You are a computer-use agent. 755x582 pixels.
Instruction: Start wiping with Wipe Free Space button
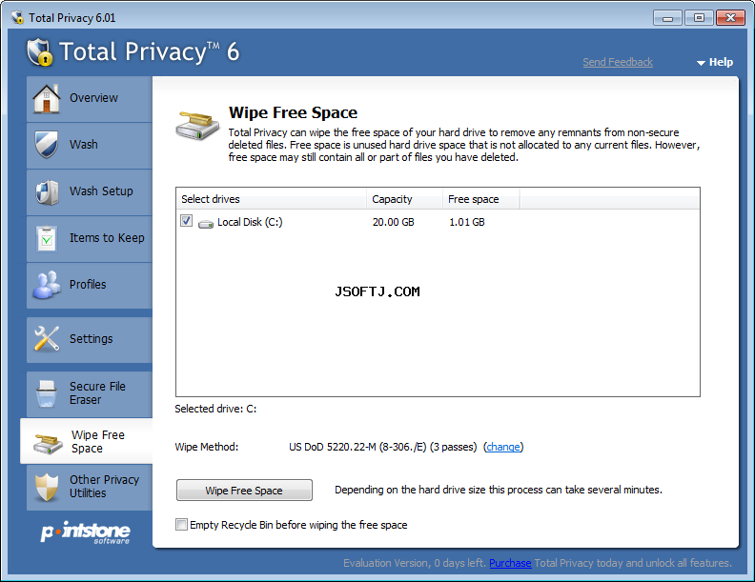[244, 491]
